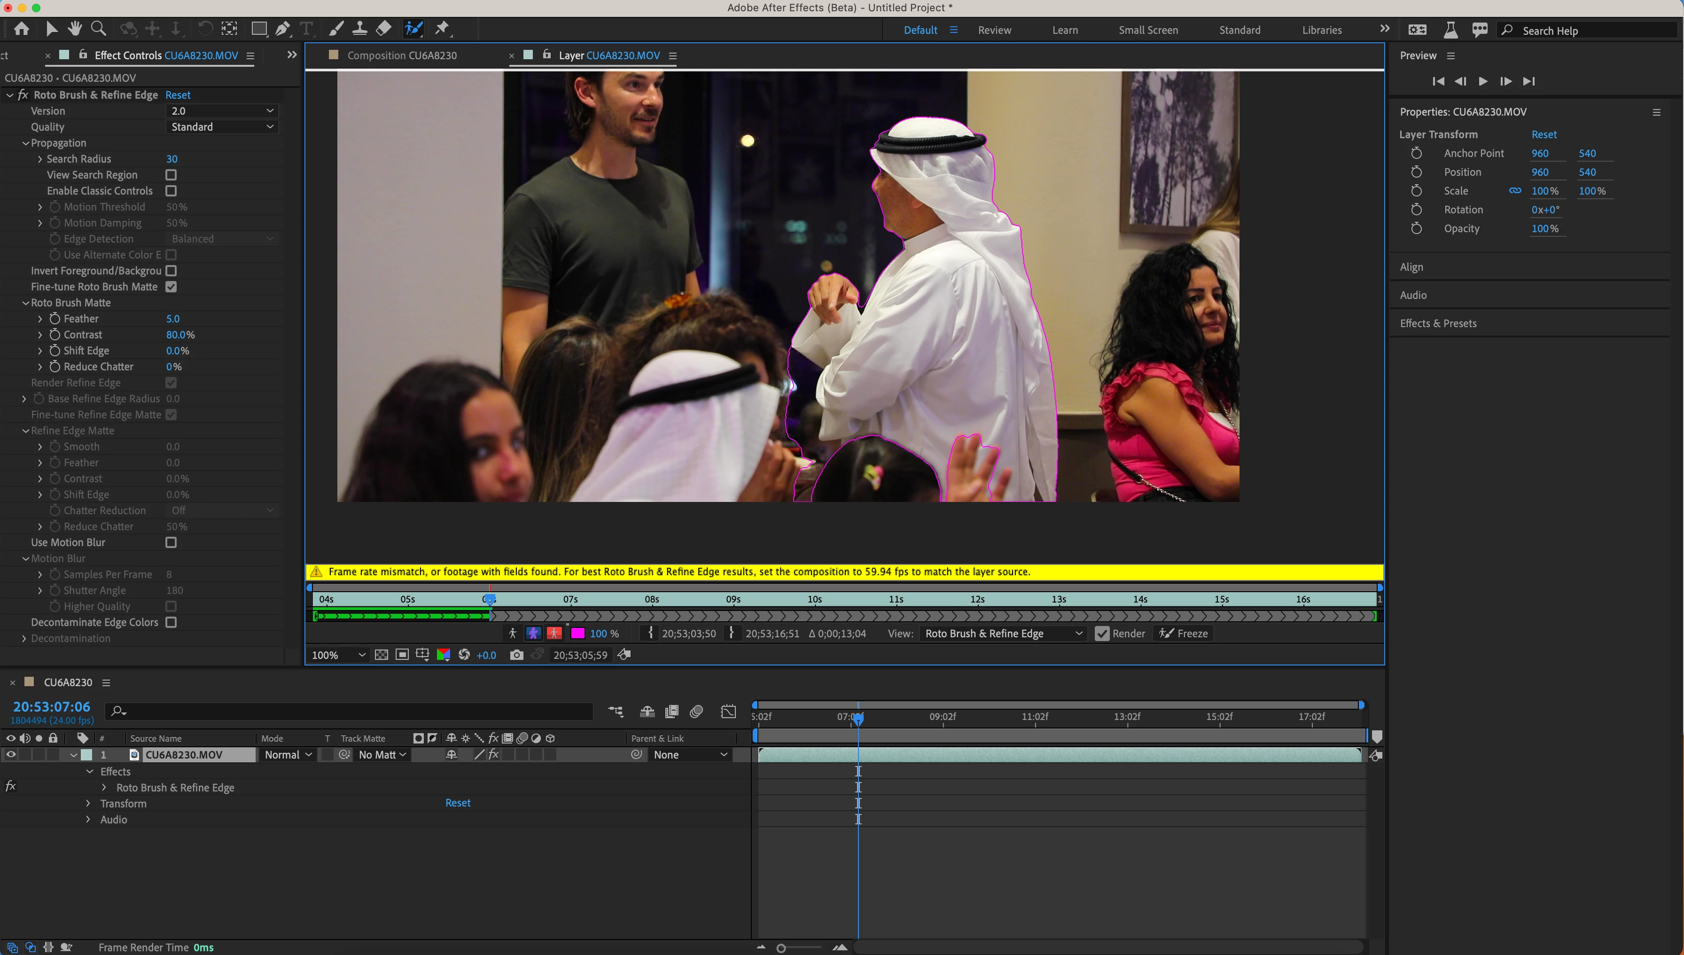The height and width of the screenshot is (955, 1684).
Task: Pick the Clone Stamp tool
Action: pos(359,28)
